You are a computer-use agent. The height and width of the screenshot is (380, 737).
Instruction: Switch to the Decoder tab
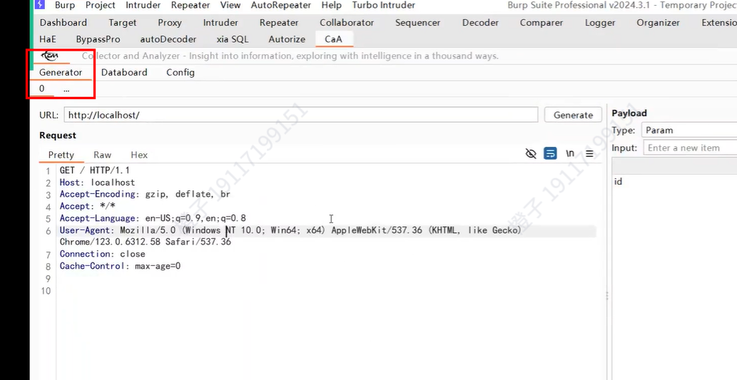[x=480, y=23]
